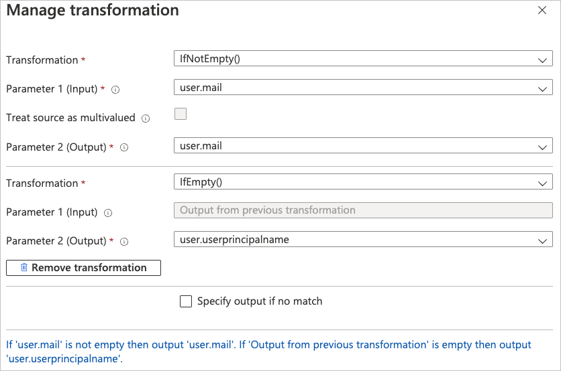Expand the user.userprincipalname output dropdown
561x371 pixels.
tap(362, 240)
